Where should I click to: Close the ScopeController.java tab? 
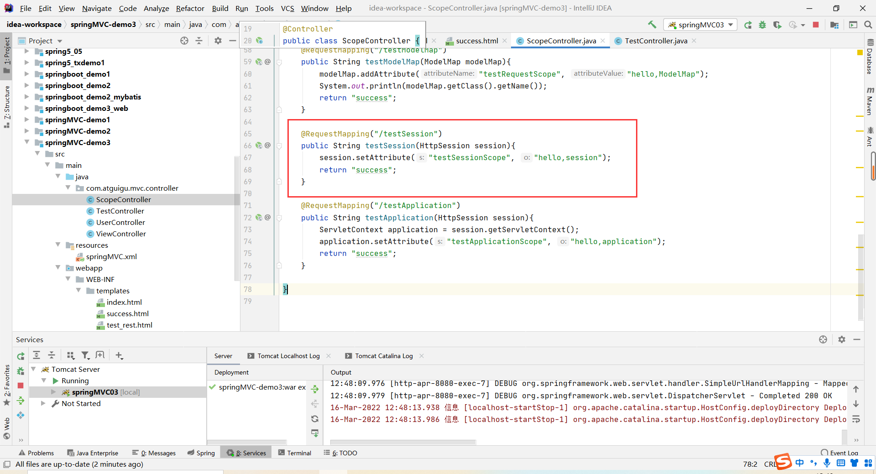[603, 41]
